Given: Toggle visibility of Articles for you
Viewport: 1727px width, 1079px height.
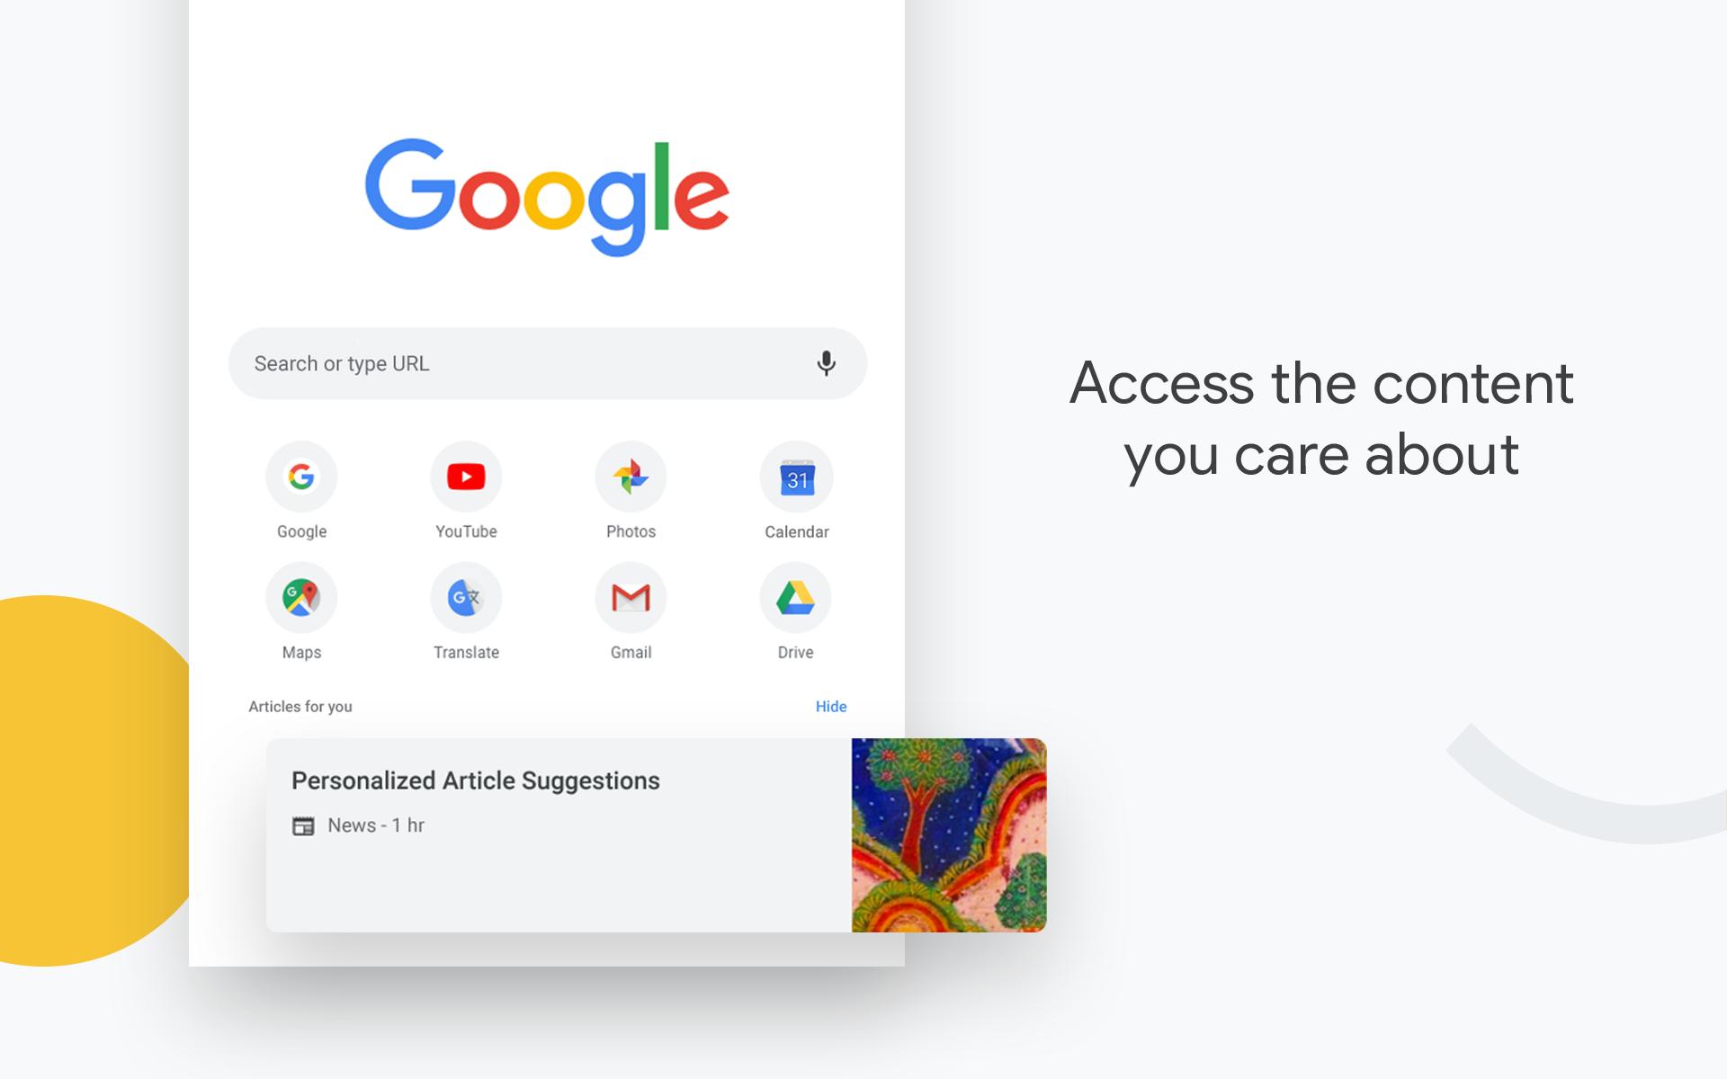Looking at the screenshot, I should point(833,706).
